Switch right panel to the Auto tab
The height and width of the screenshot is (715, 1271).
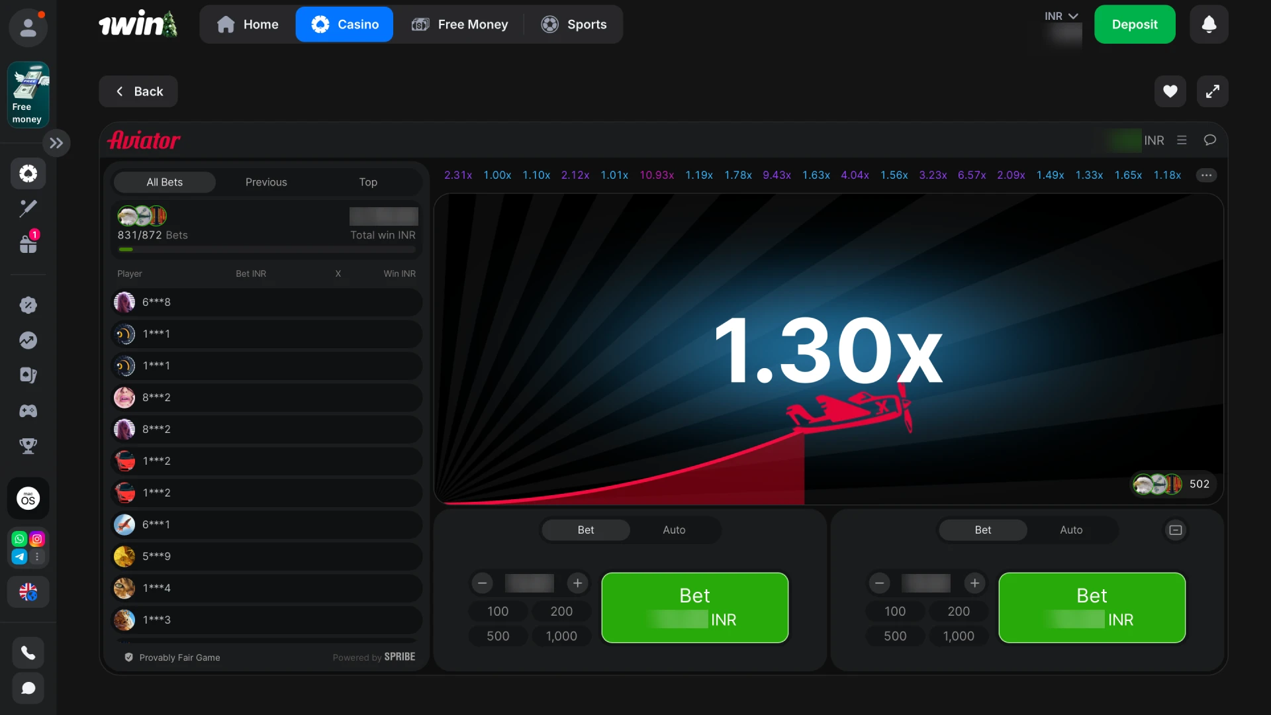[x=1071, y=530]
